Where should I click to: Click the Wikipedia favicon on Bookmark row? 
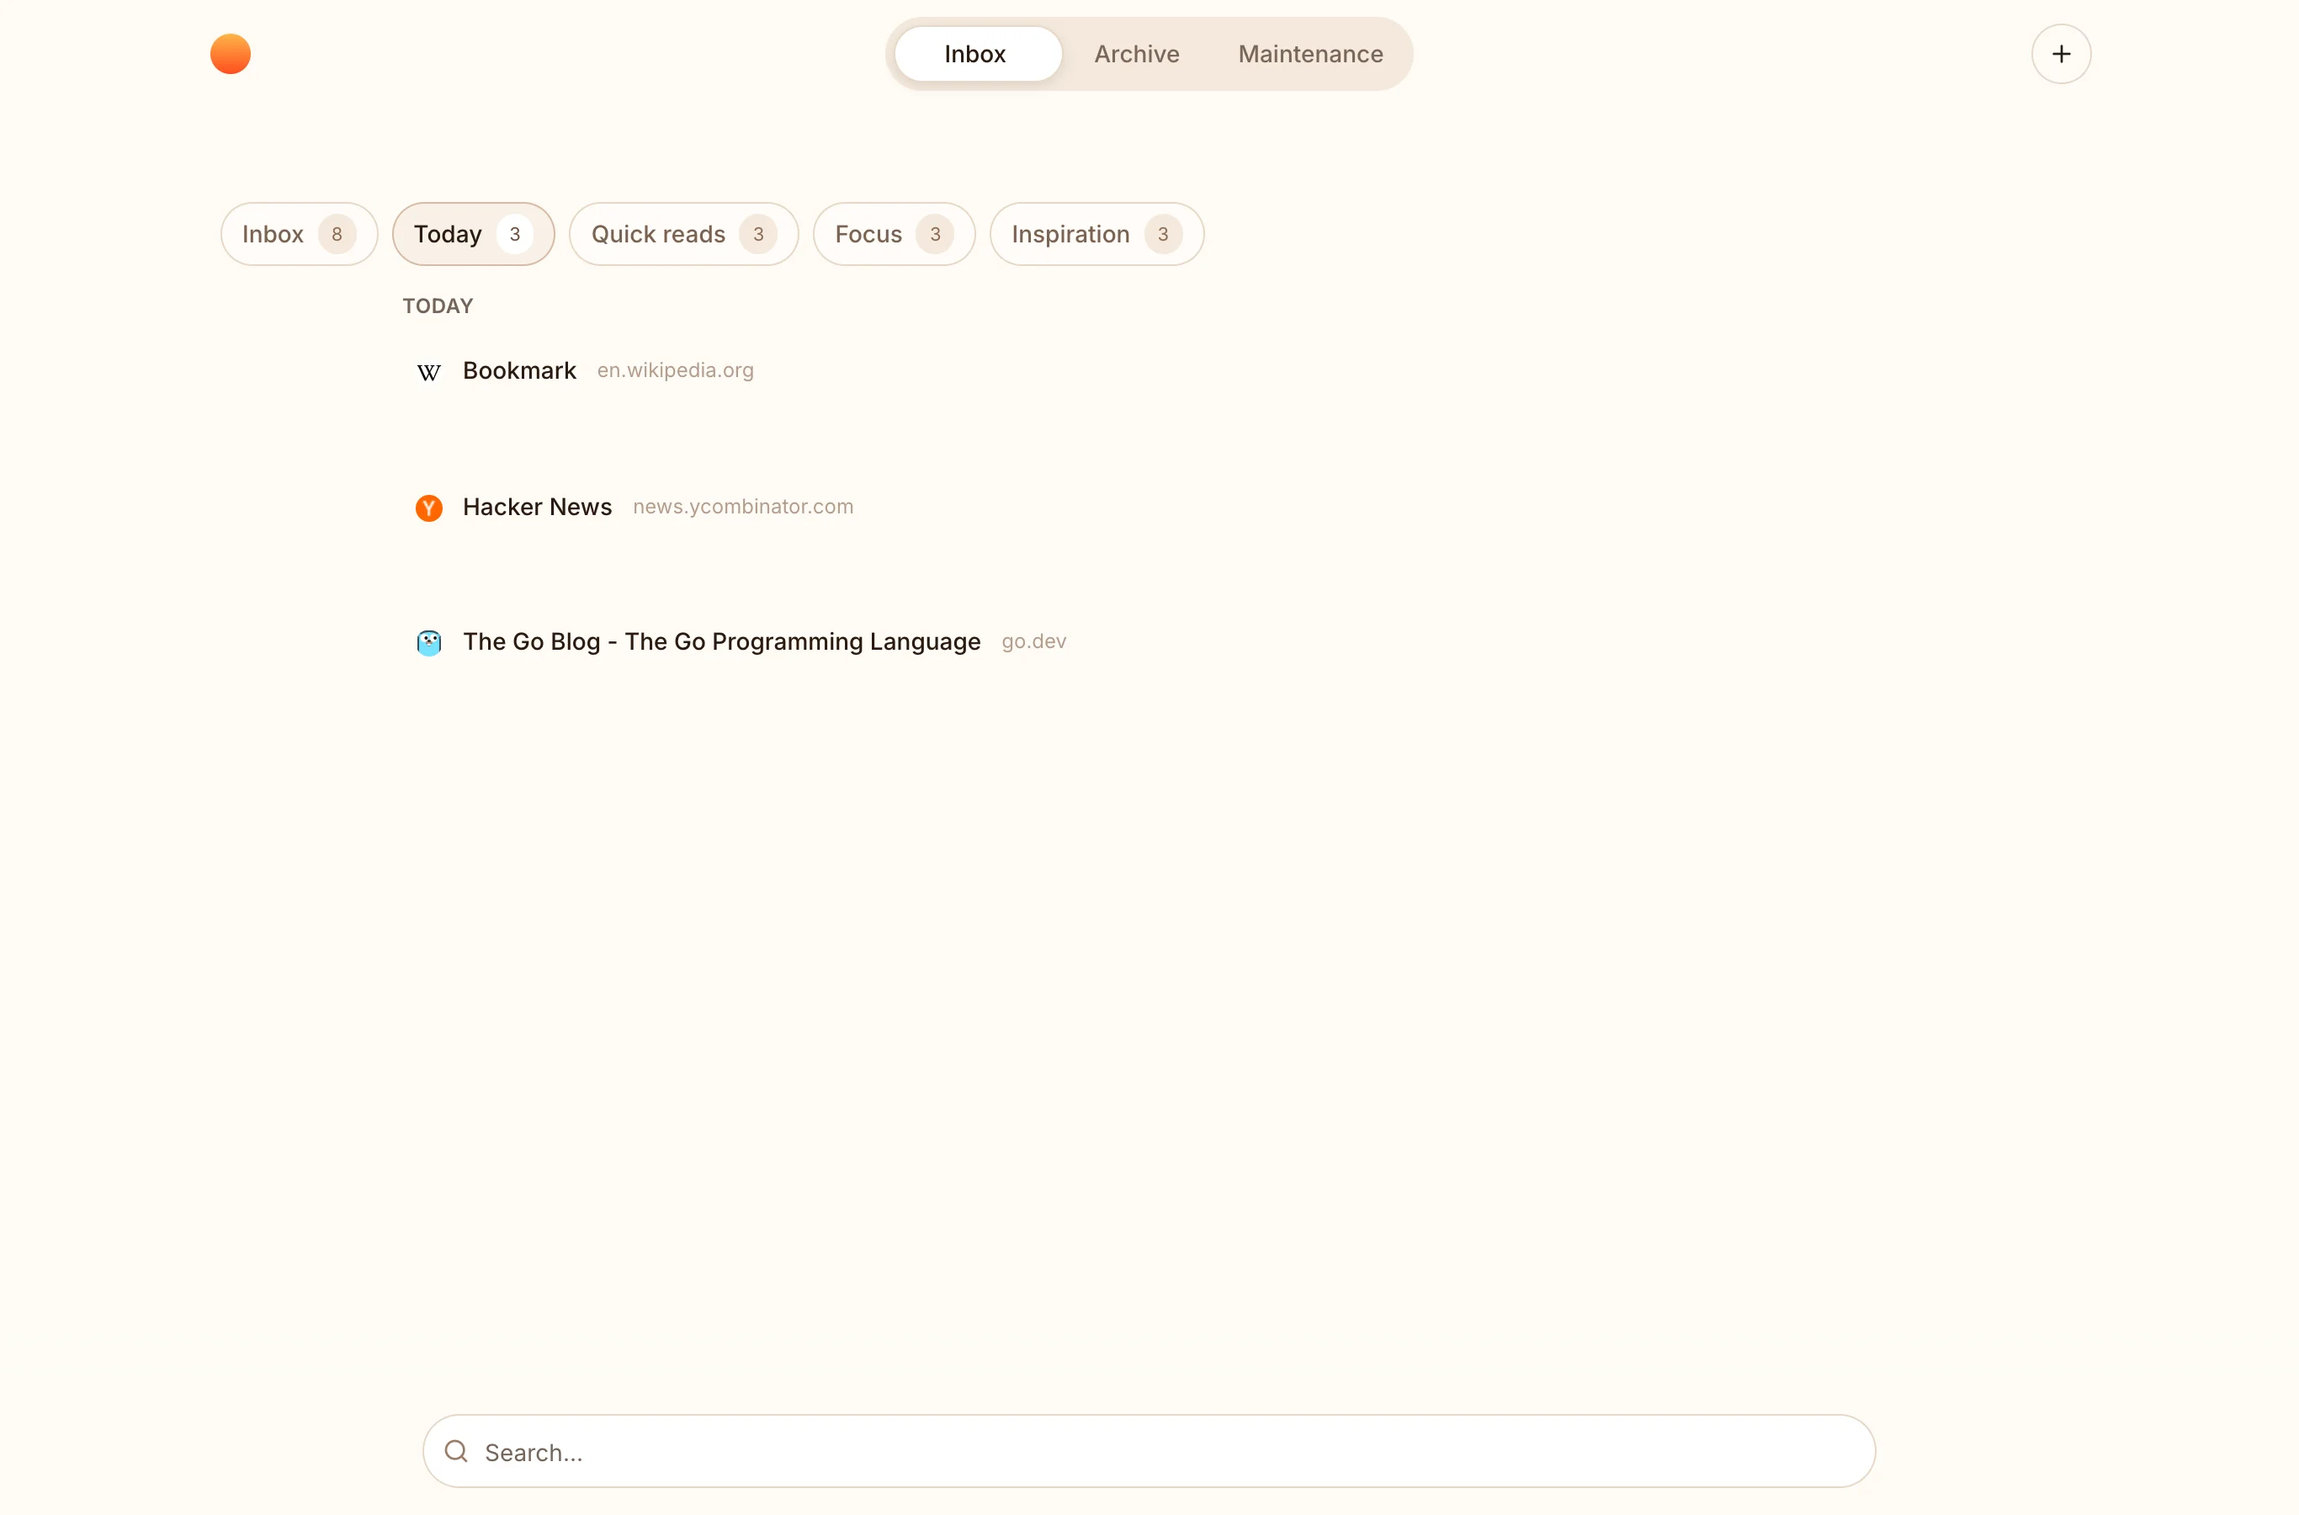coord(429,372)
